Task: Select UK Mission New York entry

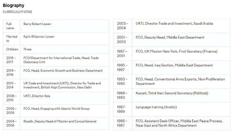Action: coord(177,51)
